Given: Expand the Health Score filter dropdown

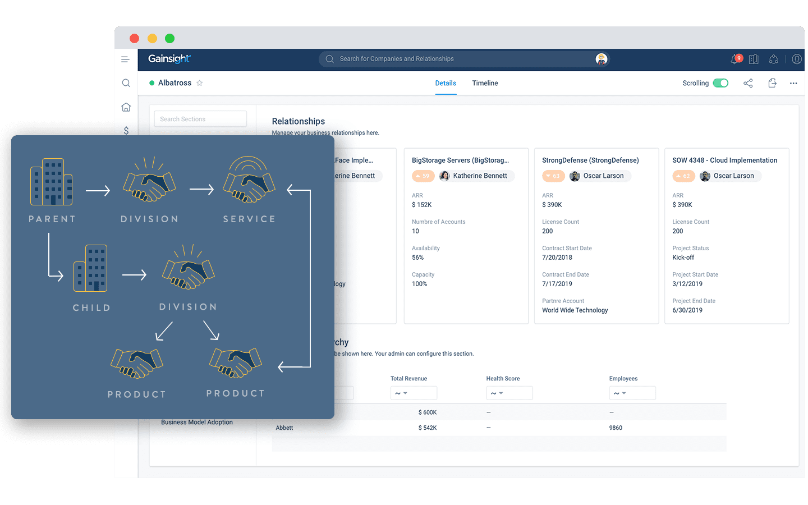Looking at the screenshot, I should (x=509, y=393).
